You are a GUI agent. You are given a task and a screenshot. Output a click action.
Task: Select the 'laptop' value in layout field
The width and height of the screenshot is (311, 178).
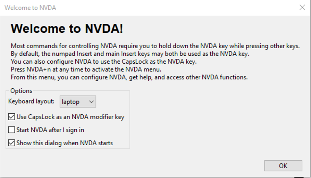70,102
